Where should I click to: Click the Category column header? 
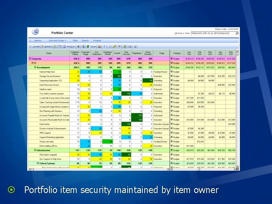[x=177, y=53]
